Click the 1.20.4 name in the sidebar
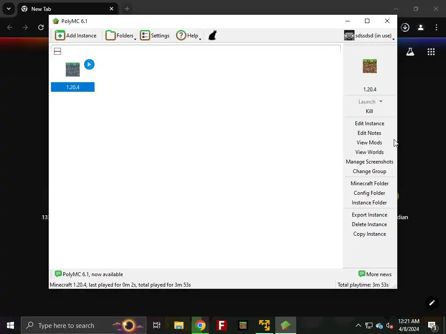The height and width of the screenshot is (334, 446). pyautogui.click(x=370, y=90)
